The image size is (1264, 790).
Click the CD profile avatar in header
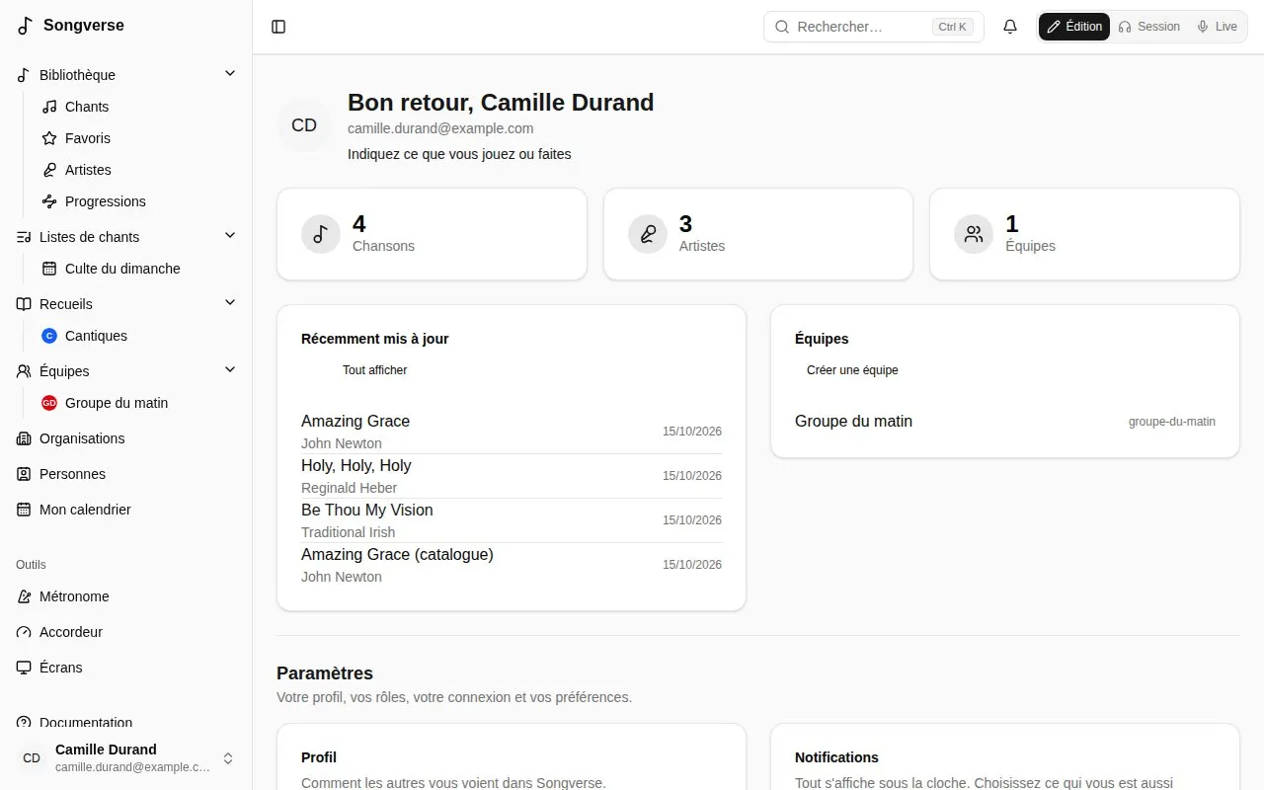[304, 125]
